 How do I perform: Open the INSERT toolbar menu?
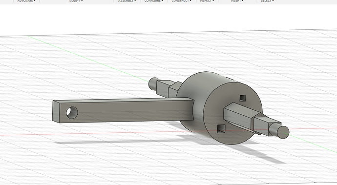237,1
